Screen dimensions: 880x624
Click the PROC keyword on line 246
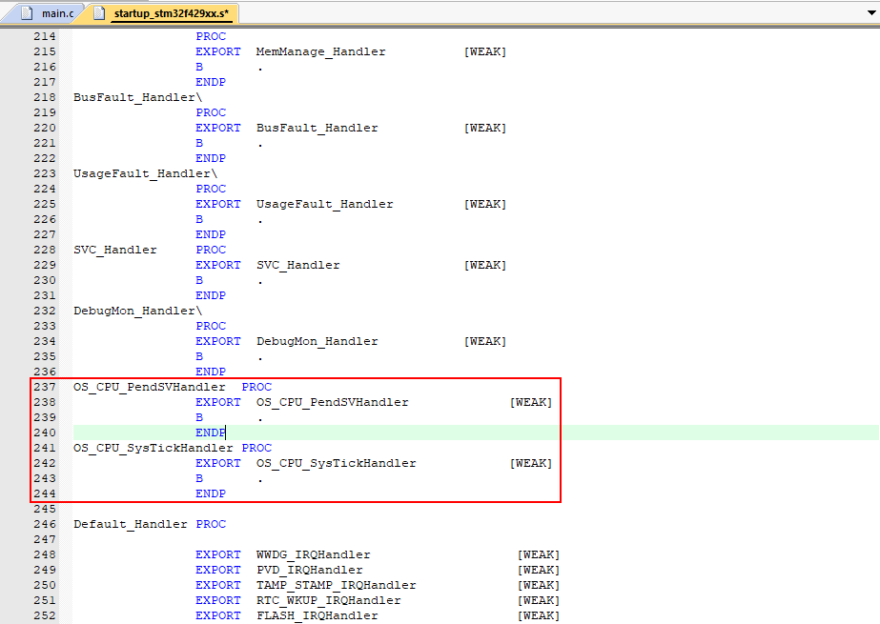[x=211, y=524]
